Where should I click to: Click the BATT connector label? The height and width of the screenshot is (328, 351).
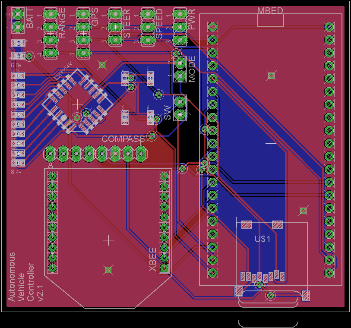30,19
